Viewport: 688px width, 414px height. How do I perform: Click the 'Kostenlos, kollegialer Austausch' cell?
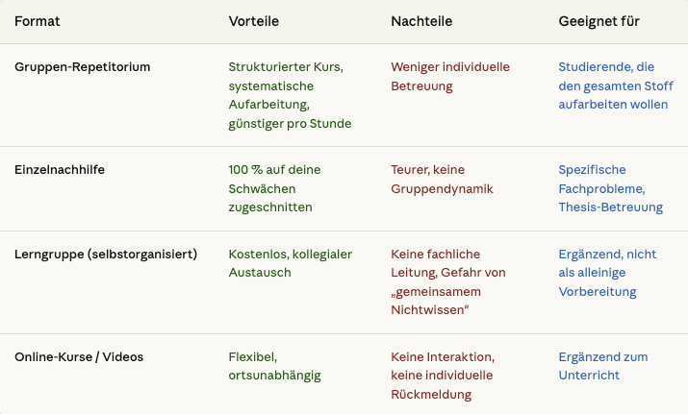click(x=290, y=263)
